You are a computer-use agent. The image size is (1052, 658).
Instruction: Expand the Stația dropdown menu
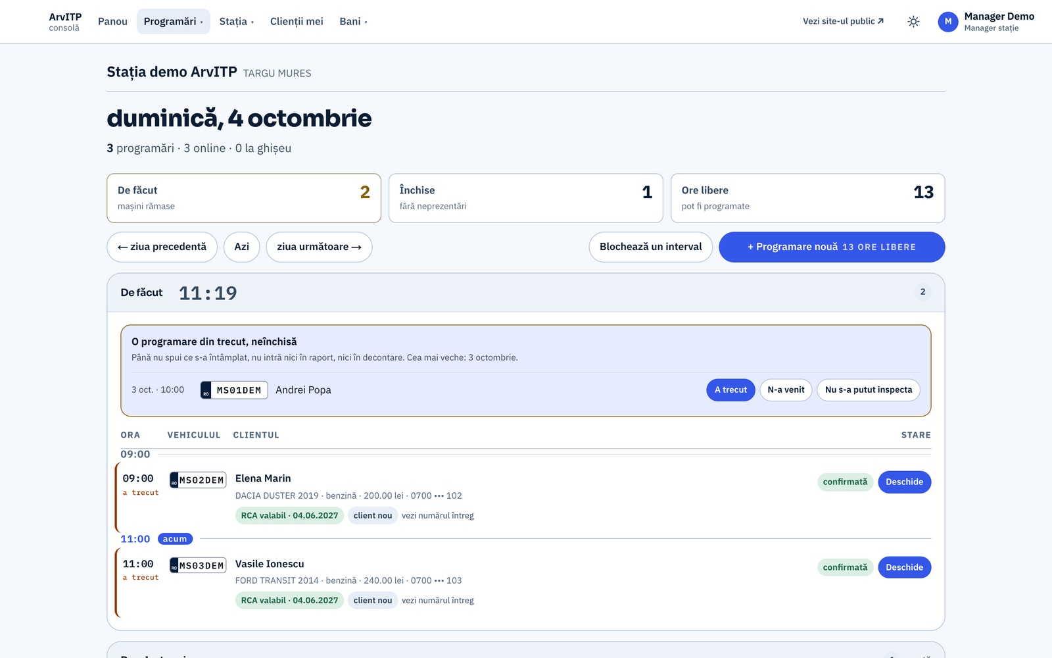[x=237, y=22]
